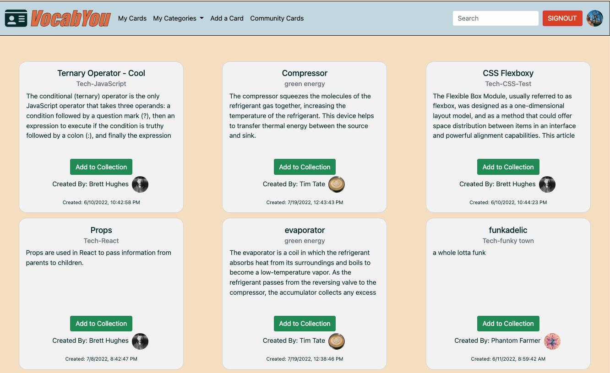Add the funkadelic card to collection
The height and width of the screenshot is (373, 610).
pos(508,324)
